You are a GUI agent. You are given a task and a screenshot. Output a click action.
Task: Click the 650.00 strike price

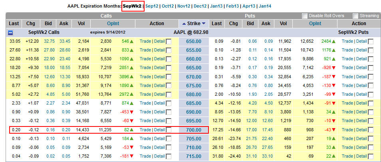tap(194, 41)
